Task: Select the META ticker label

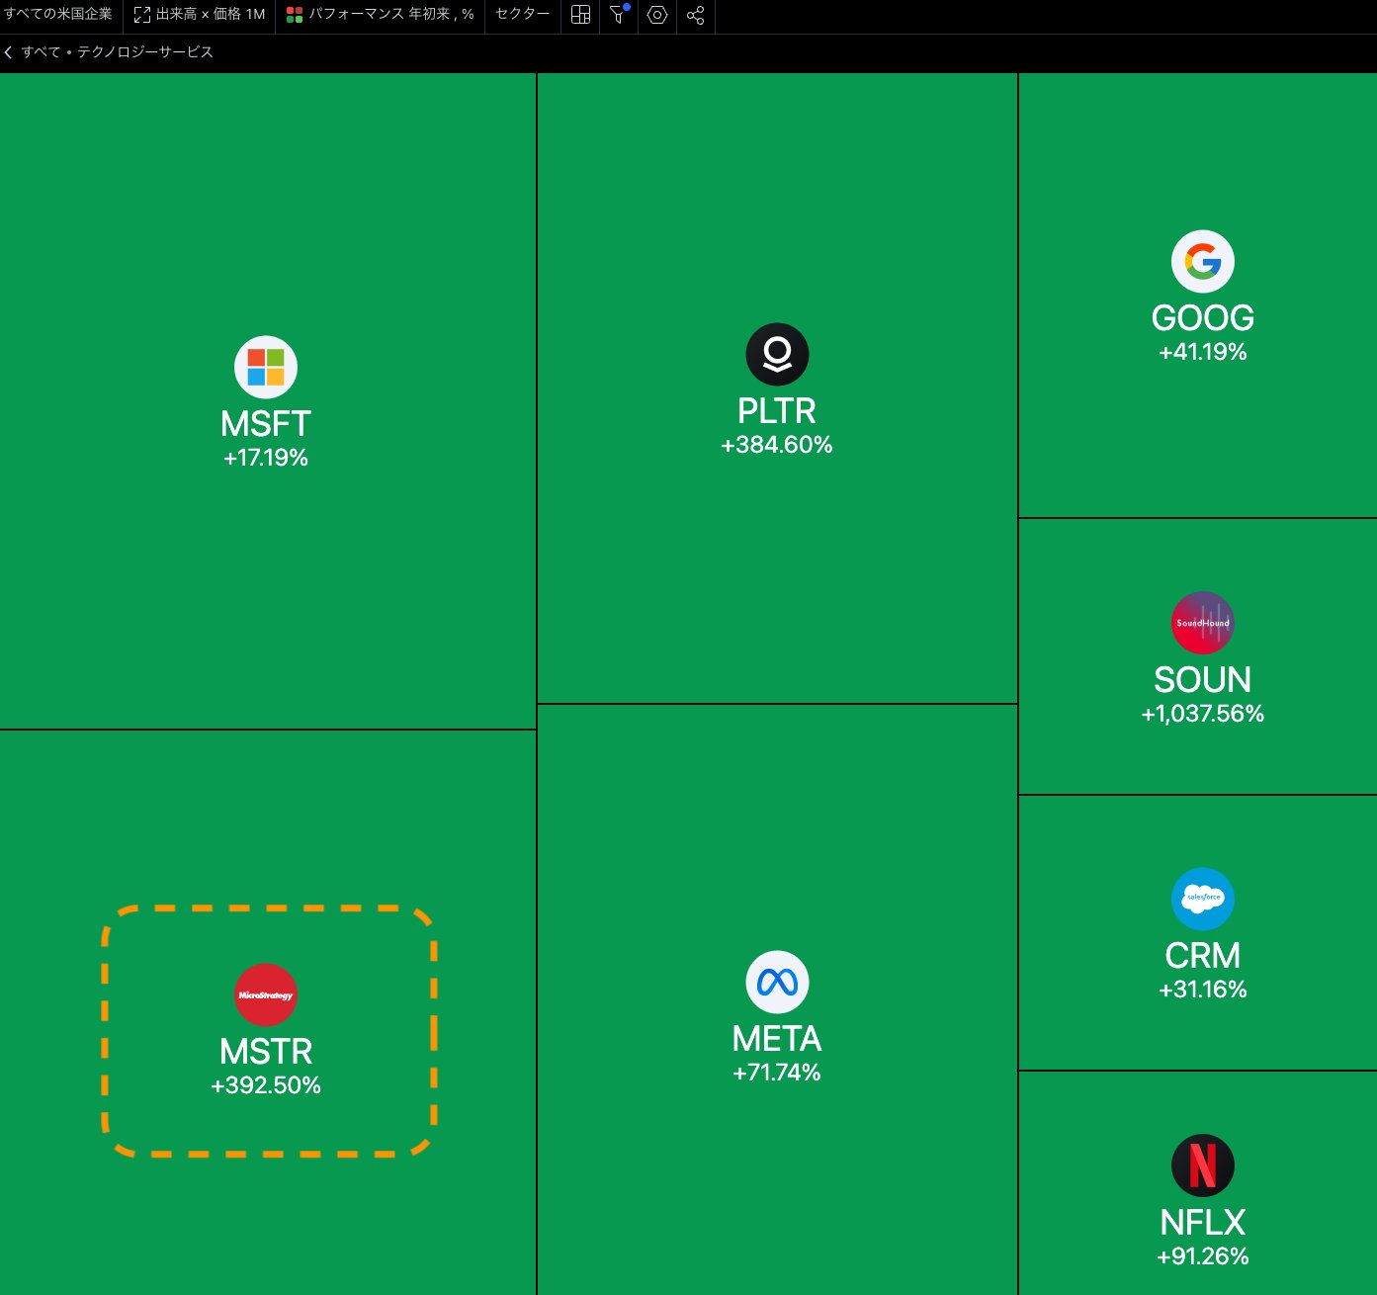Action: pos(777,1039)
